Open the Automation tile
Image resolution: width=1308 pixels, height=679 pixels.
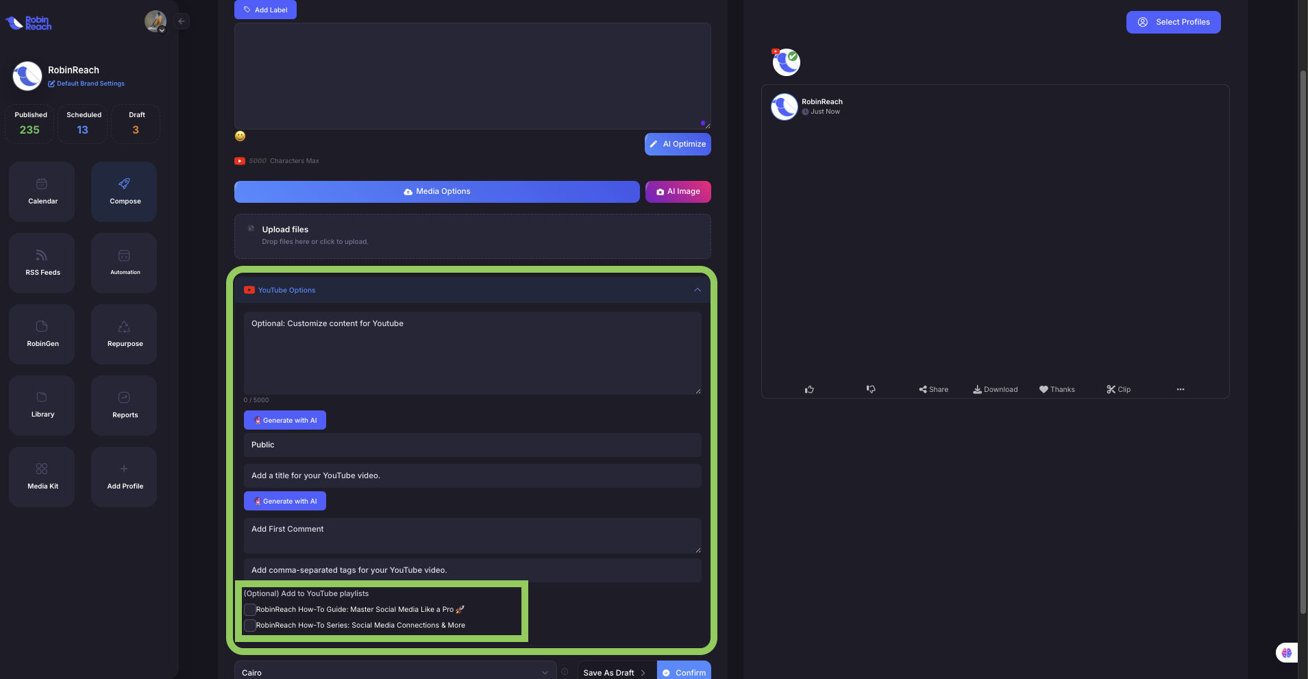[124, 263]
